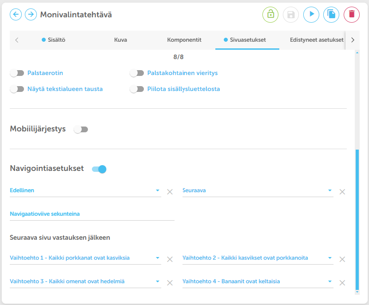Click the blue vertical scrollbar thumb
The width and height of the screenshot is (369, 305).
pyautogui.click(x=357, y=219)
